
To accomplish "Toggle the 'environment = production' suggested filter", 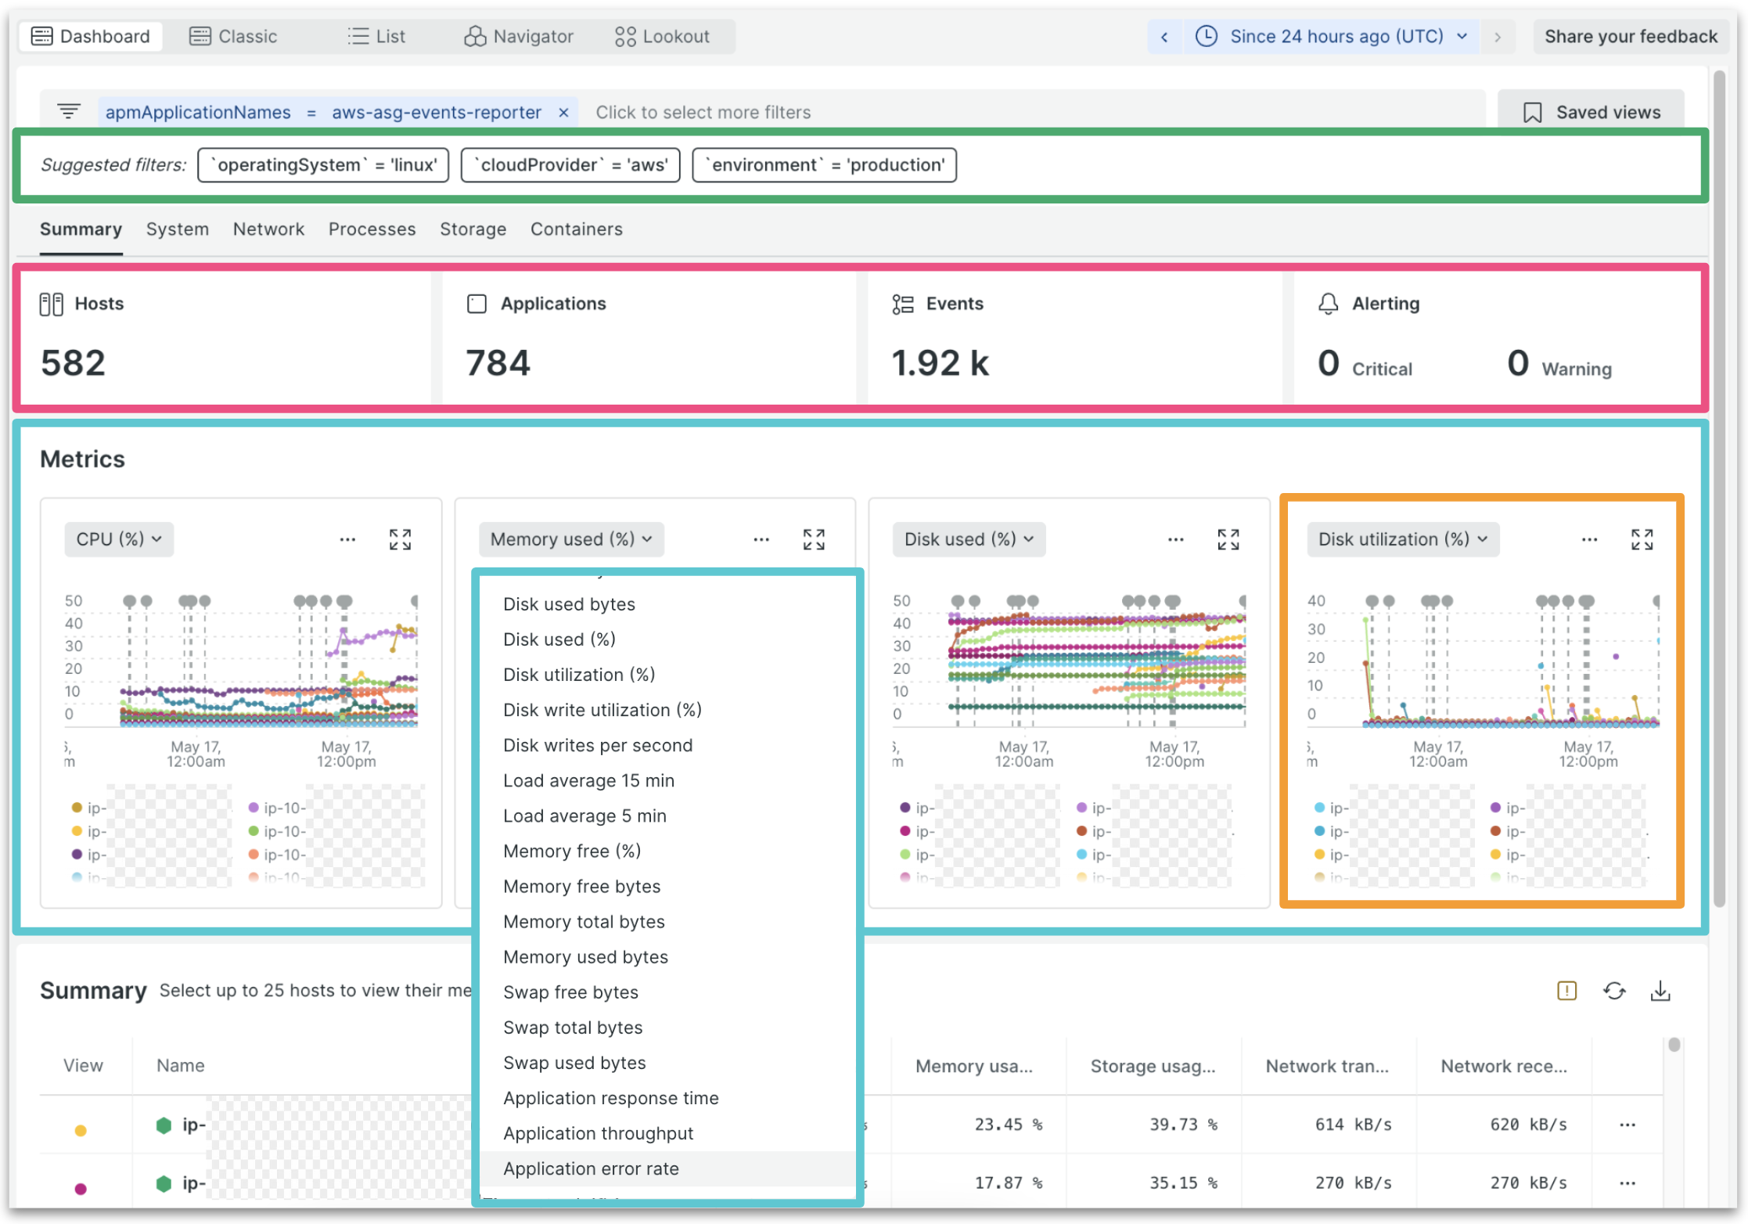I will (x=825, y=165).
